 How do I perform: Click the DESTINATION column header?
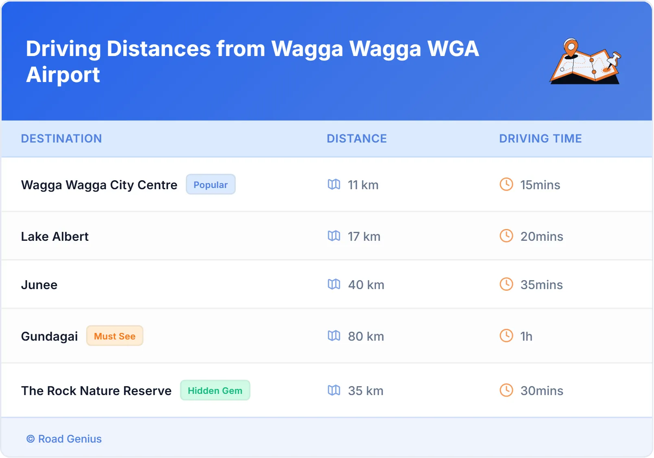[x=61, y=138]
